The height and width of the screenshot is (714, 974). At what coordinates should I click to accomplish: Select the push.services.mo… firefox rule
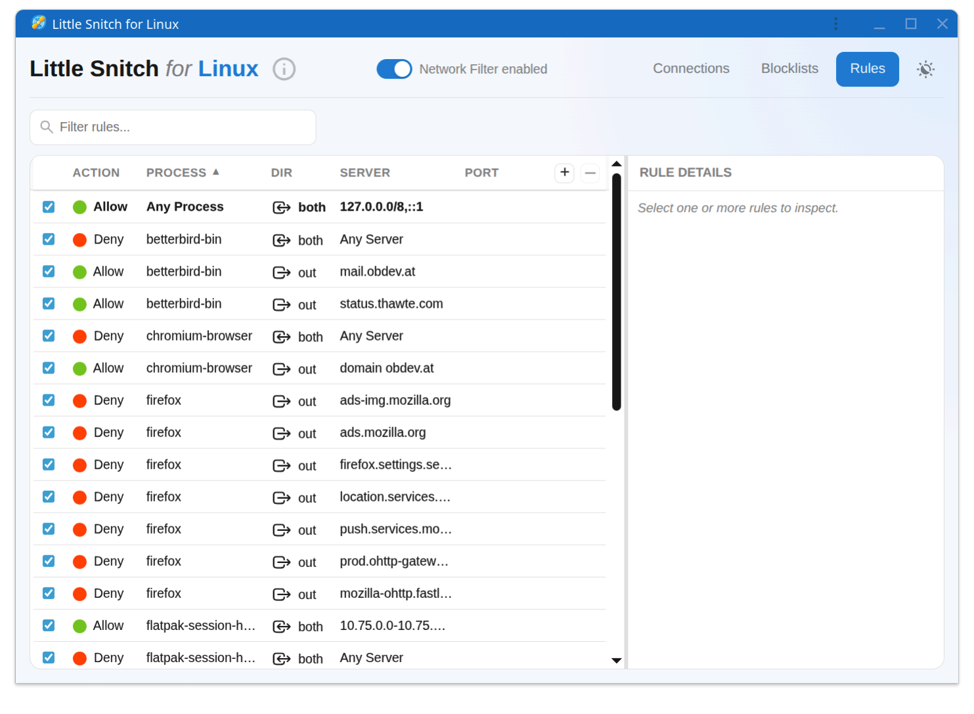click(x=319, y=529)
